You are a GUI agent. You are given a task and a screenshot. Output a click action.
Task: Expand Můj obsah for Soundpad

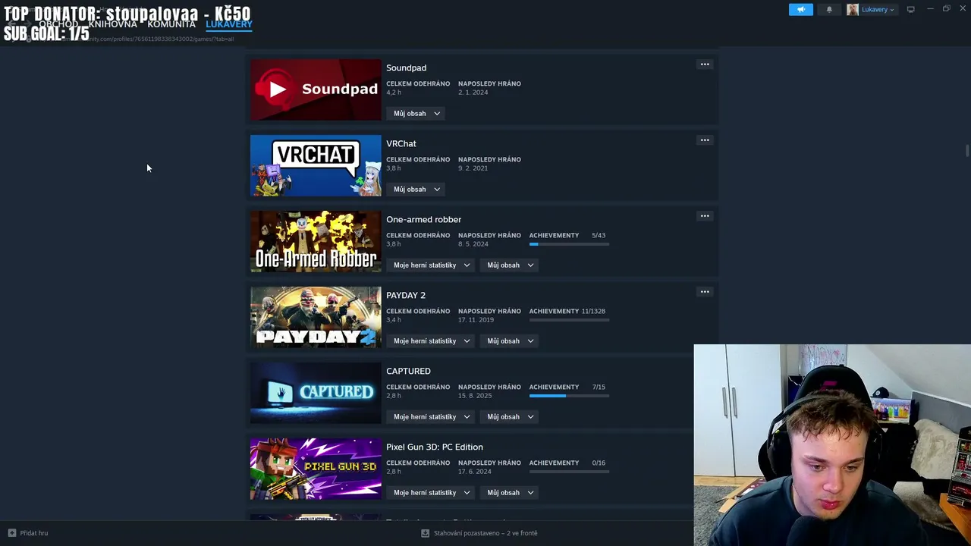(x=416, y=114)
